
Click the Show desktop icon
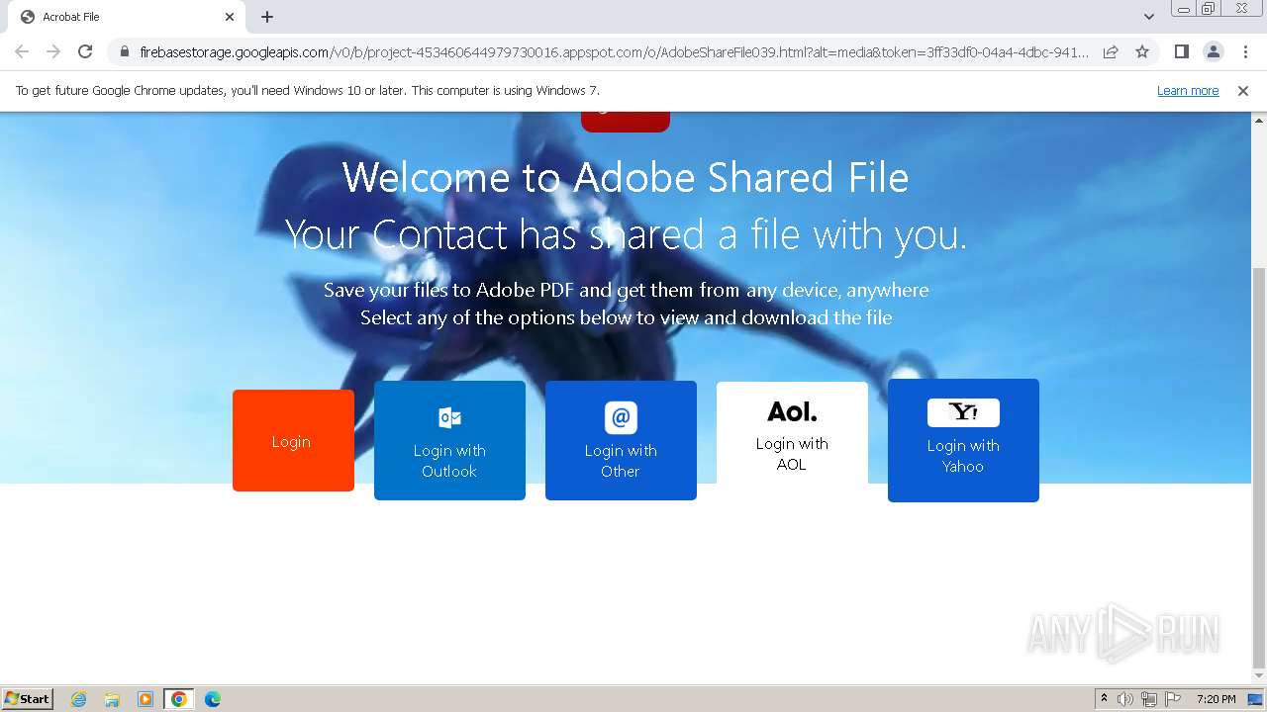point(1256,699)
